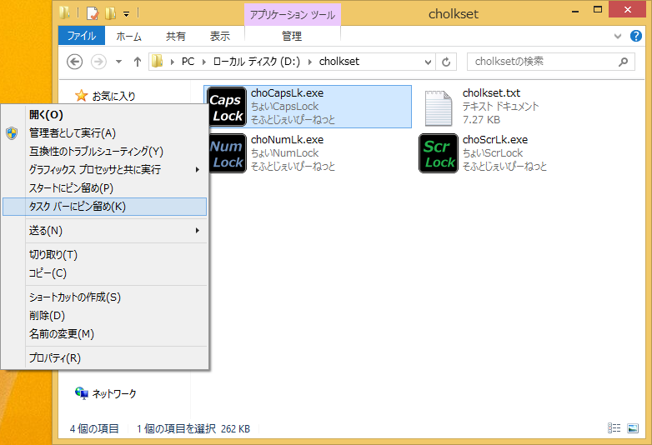Click the address bar folder icon
652x445 pixels.
(158, 62)
